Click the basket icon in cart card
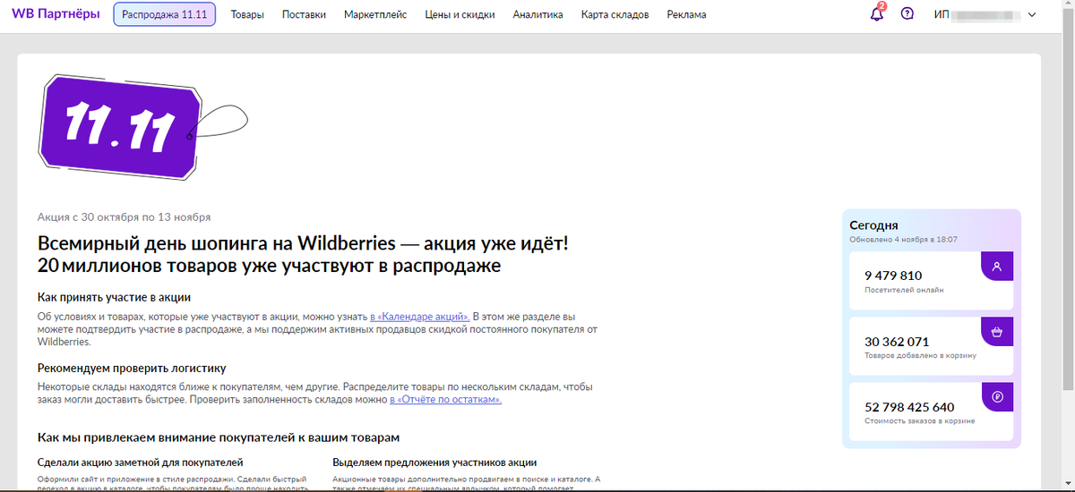The width and height of the screenshot is (1075, 492). click(997, 332)
